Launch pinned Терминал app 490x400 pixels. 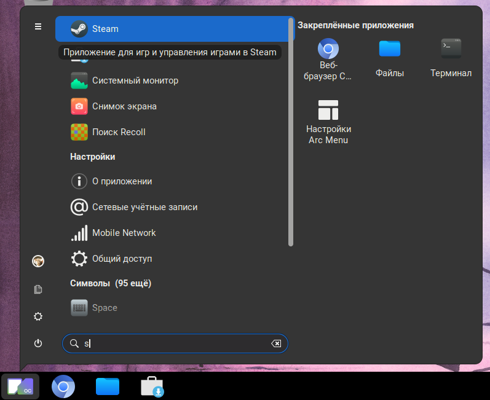451,59
